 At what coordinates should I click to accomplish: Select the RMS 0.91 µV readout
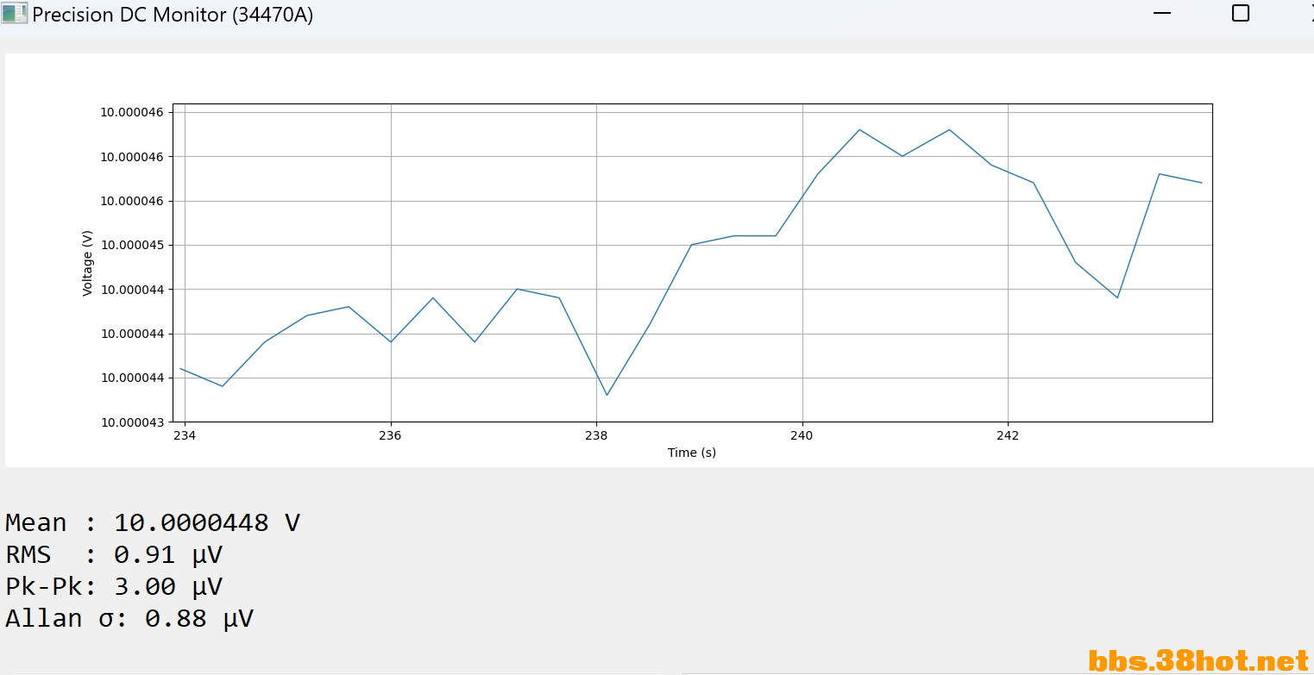point(114,555)
